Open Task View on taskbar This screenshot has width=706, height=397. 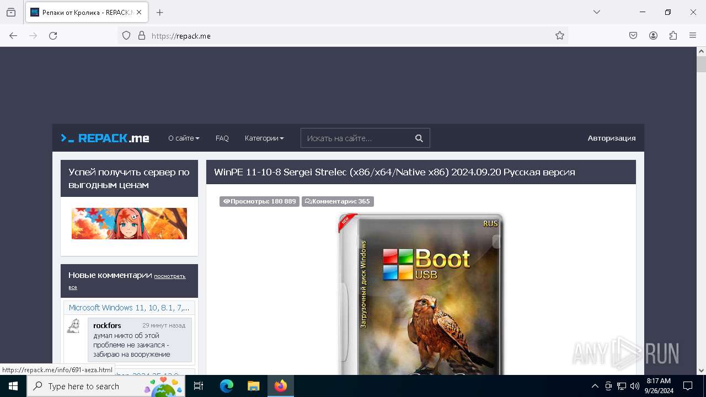pyautogui.click(x=199, y=386)
